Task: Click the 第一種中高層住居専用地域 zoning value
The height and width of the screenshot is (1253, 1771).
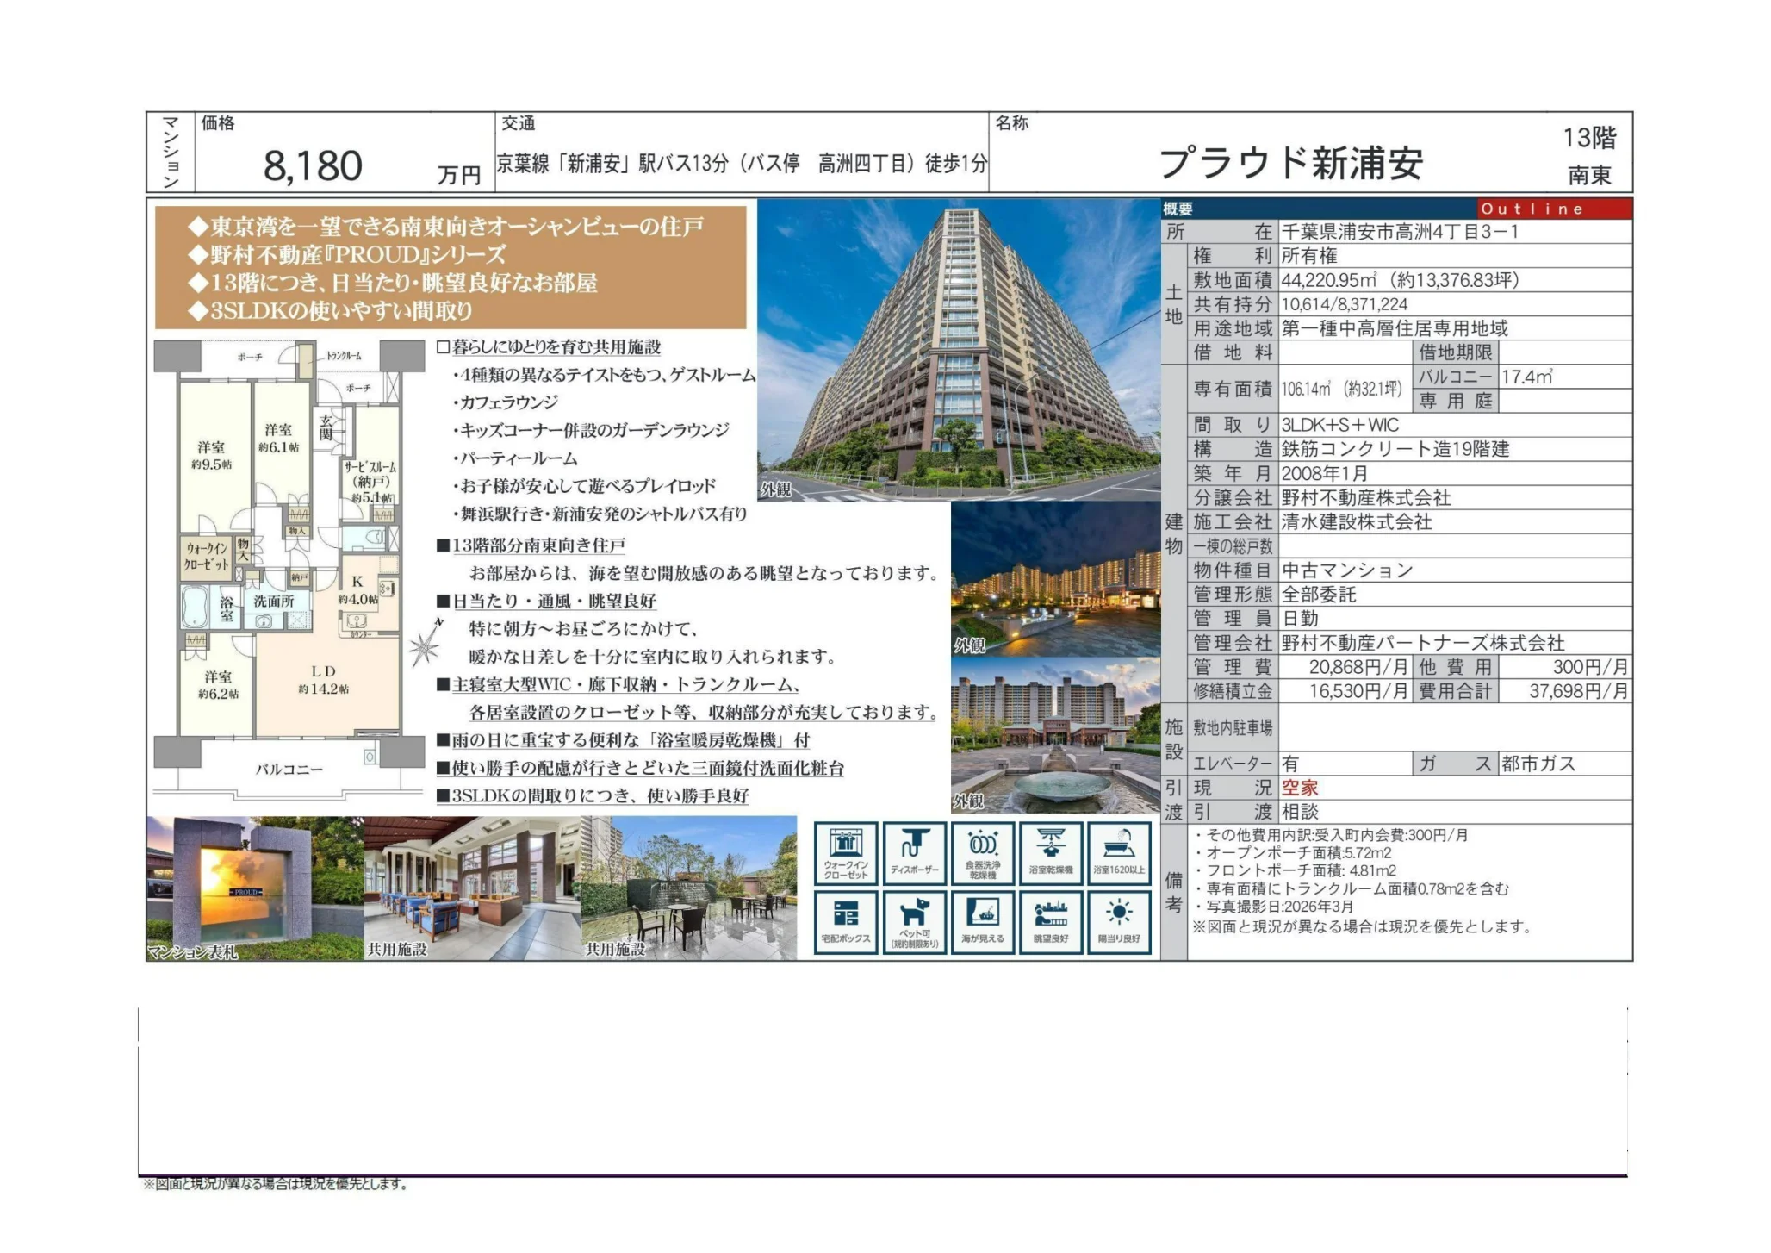Action: coord(1395,328)
